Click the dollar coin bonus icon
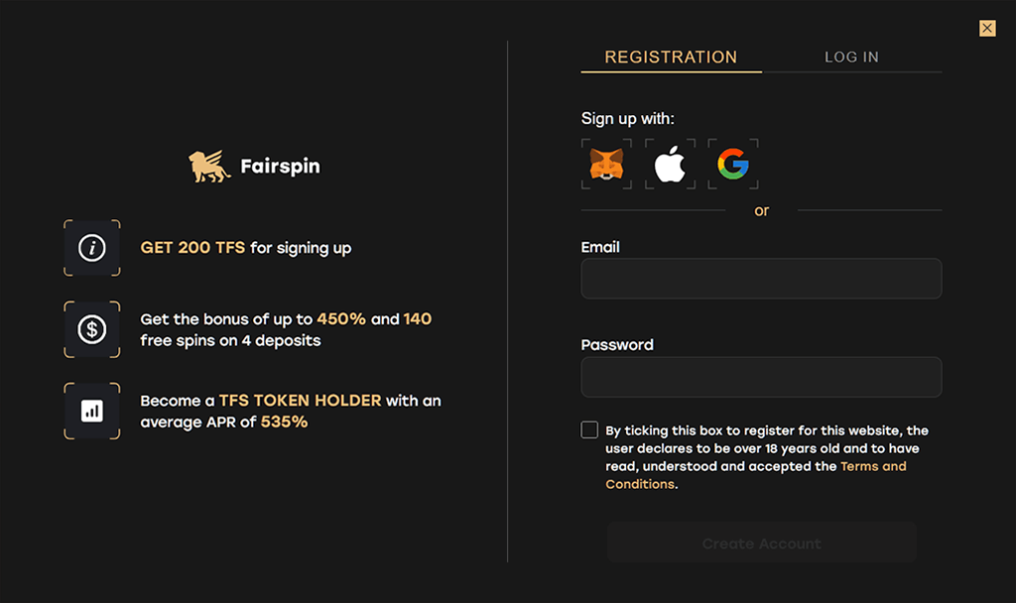The image size is (1016, 603). tap(92, 329)
